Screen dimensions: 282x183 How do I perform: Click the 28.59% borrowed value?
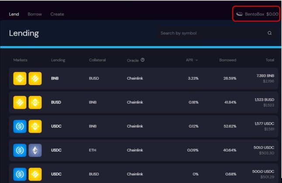pyautogui.click(x=230, y=78)
